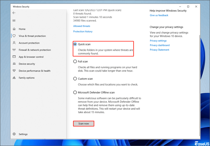Open App & browser control section
Image resolution: width=210 pixels, height=146 pixels.
(x=31, y=57)
